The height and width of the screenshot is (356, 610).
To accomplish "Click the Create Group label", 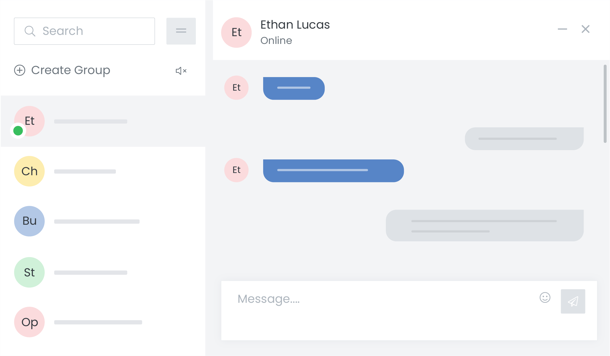I will pos(71,70).
